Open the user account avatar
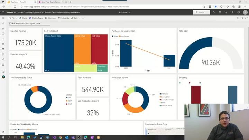The image size is (249, 140). pos(245,12)
